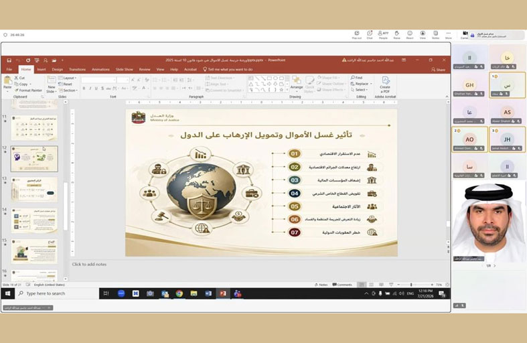Expand the Copy dropdown arrow
527x343 pixels.
pyautogui.click(x=30, y=84)
